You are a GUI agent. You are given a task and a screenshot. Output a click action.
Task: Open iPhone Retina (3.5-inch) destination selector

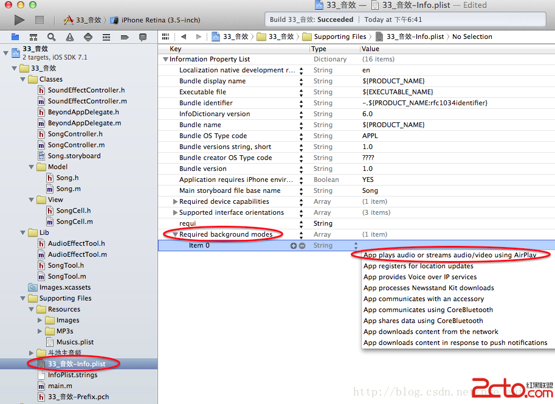click(160, 20)
